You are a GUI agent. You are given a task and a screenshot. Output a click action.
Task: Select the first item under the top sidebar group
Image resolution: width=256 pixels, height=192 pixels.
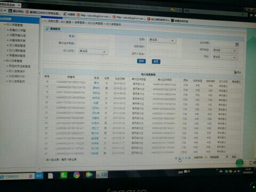click(x=17, y=30)
